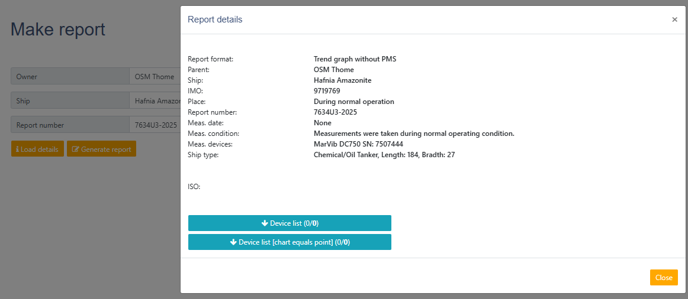Click the Report details dialog title
688x299 pixels.
point(215,19)
